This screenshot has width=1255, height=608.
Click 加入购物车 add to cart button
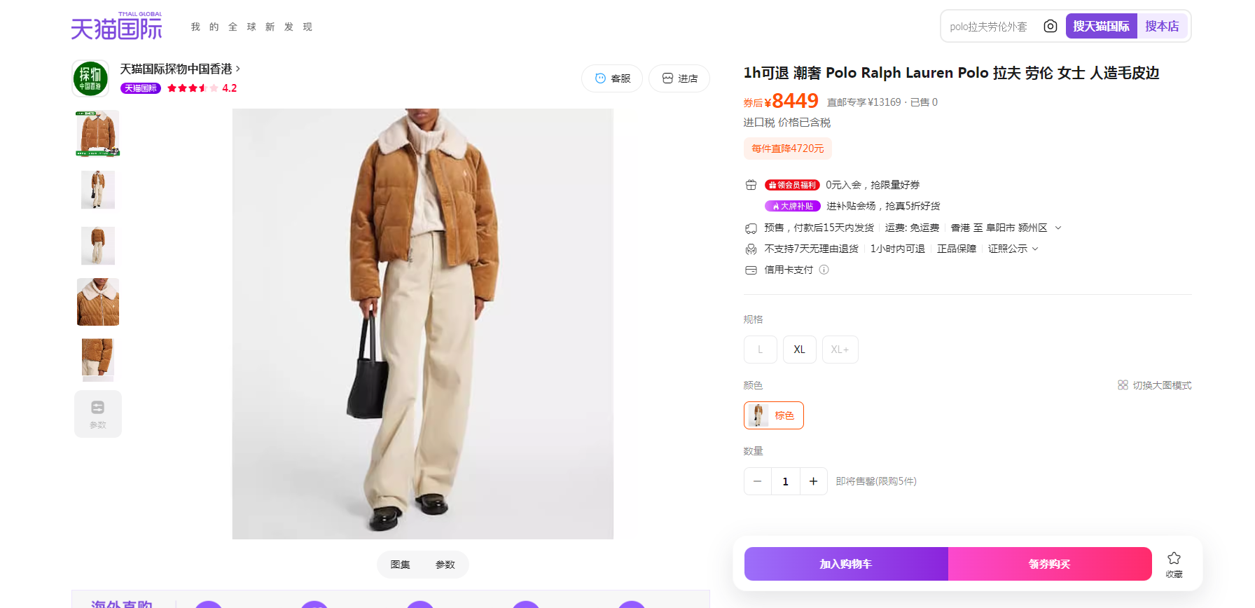[846, 564]
